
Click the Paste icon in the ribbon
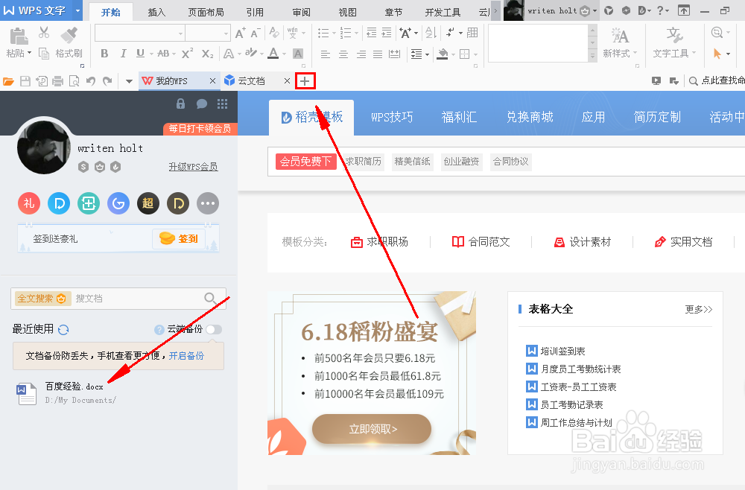19,36
